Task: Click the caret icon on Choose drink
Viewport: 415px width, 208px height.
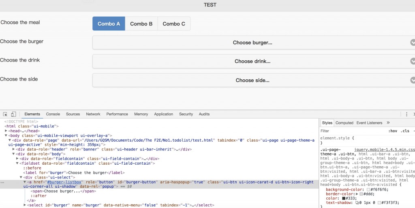Action: tap(413, 61)
